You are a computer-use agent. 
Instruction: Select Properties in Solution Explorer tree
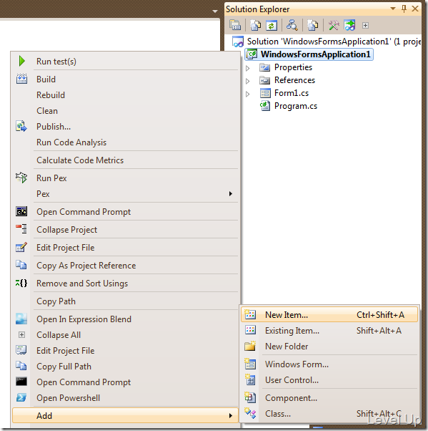pyautogui.click(x=293, y=67)
